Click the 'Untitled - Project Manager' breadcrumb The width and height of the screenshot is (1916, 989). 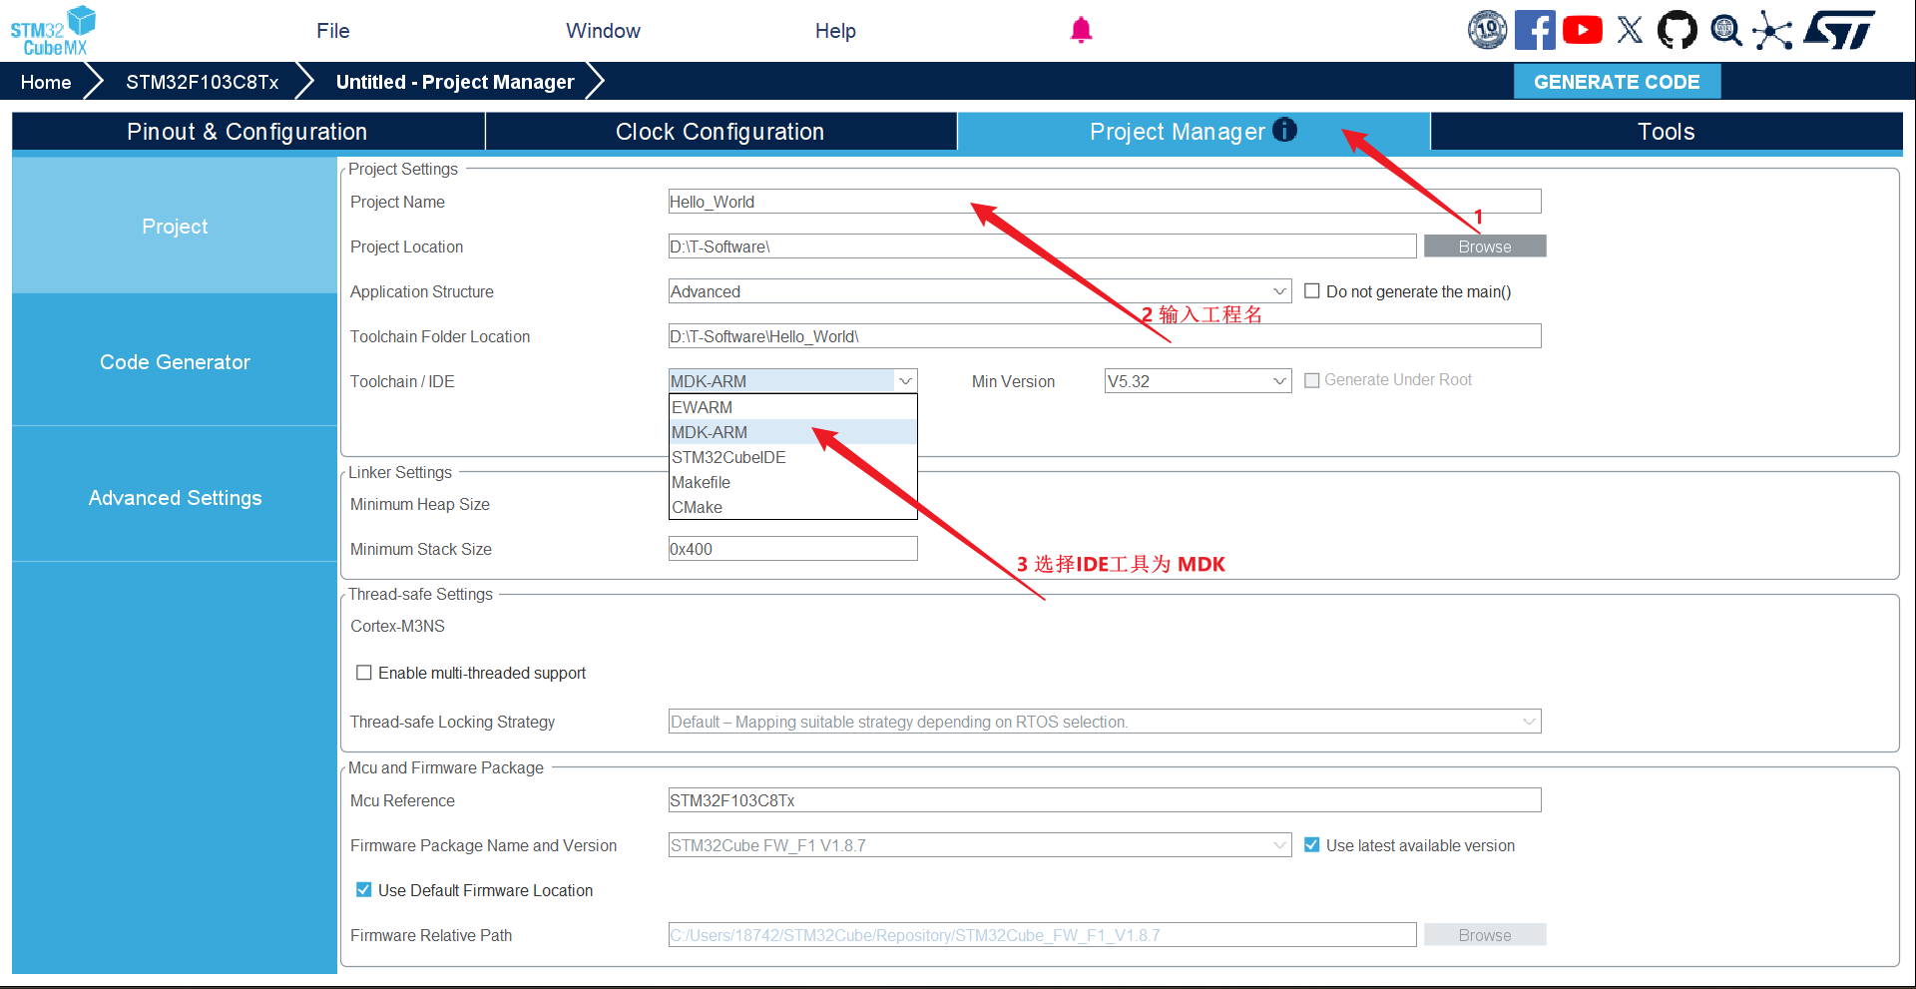pyautogui.click(x=455, y=82)
